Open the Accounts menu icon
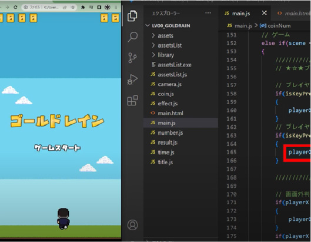This screenshot has height=242, width=311. 132,225
